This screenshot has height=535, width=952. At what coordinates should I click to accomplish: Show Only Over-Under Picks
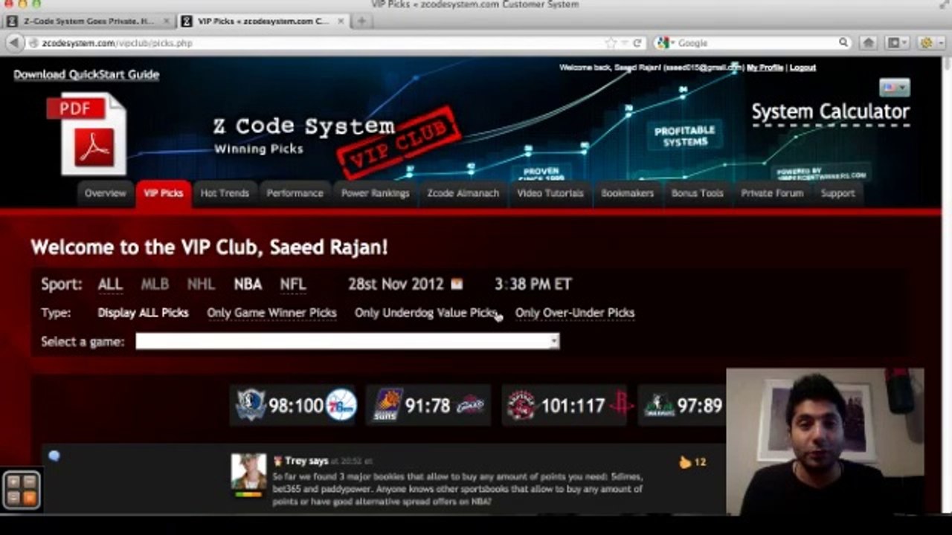click(575, 313)
